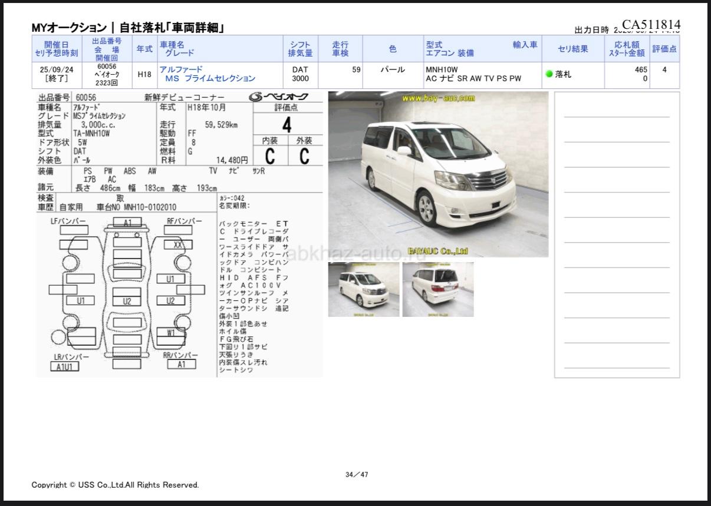Open the small rear-view car thumbnail
The width and height of the screenshot is (711, 506).
(437, 289)
